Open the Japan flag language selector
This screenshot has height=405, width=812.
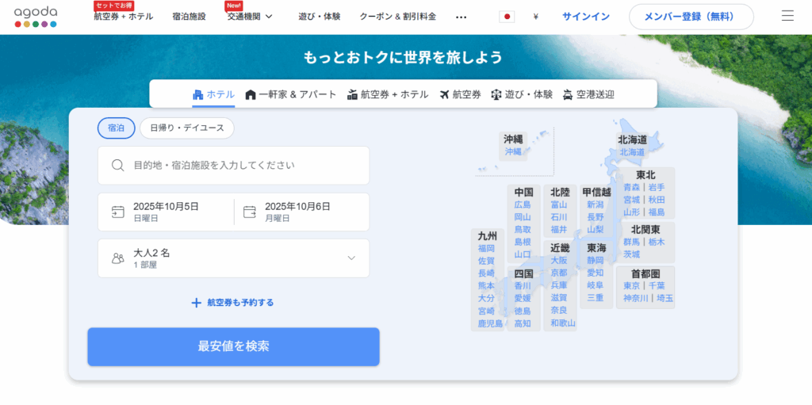tap(507, 17)
